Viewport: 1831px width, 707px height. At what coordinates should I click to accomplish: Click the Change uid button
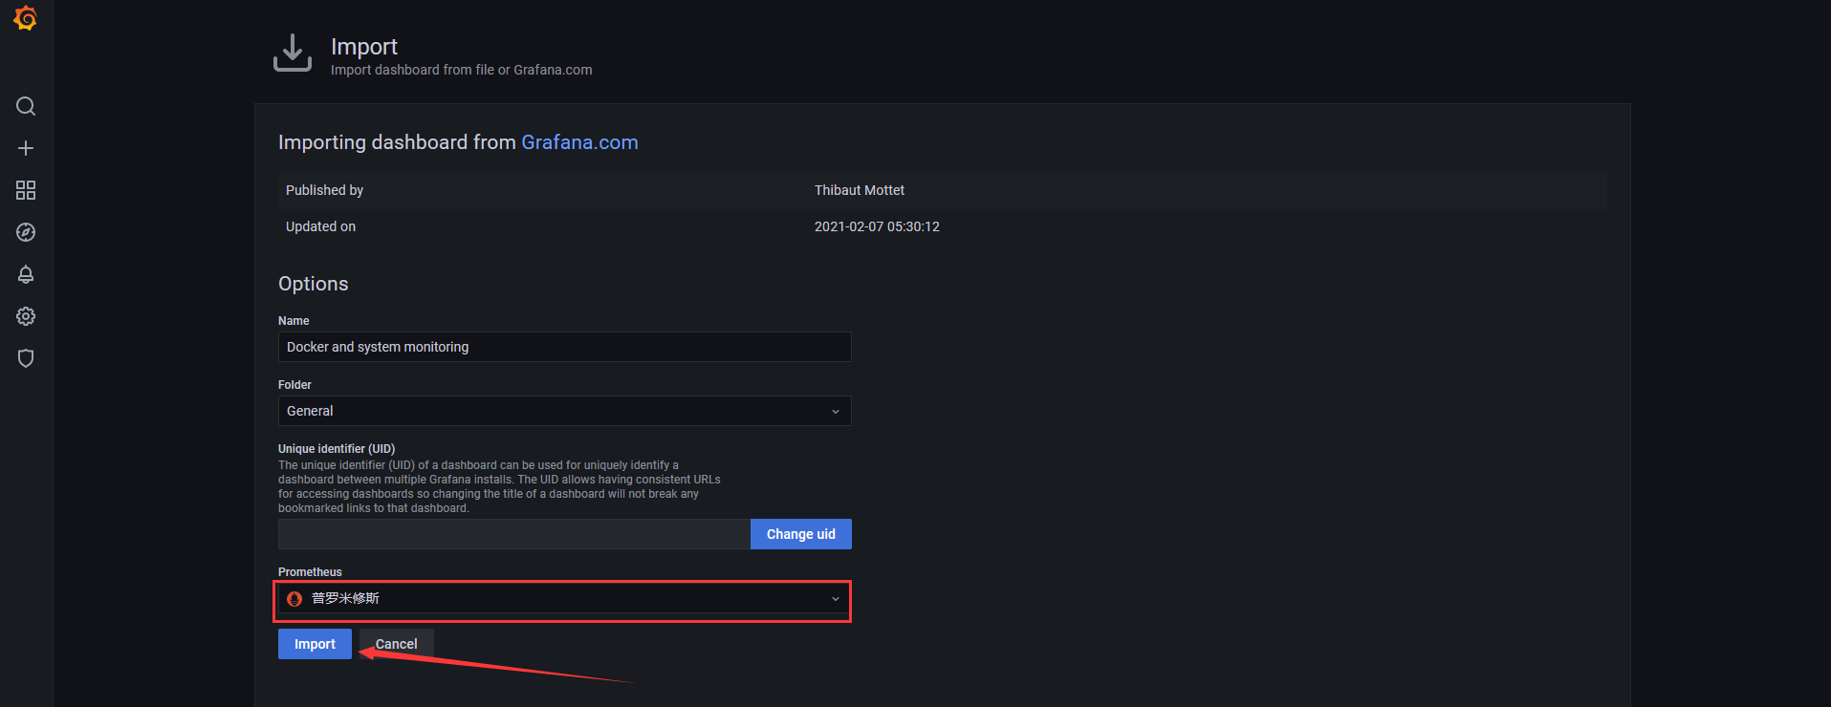click(x=801, y=534)
